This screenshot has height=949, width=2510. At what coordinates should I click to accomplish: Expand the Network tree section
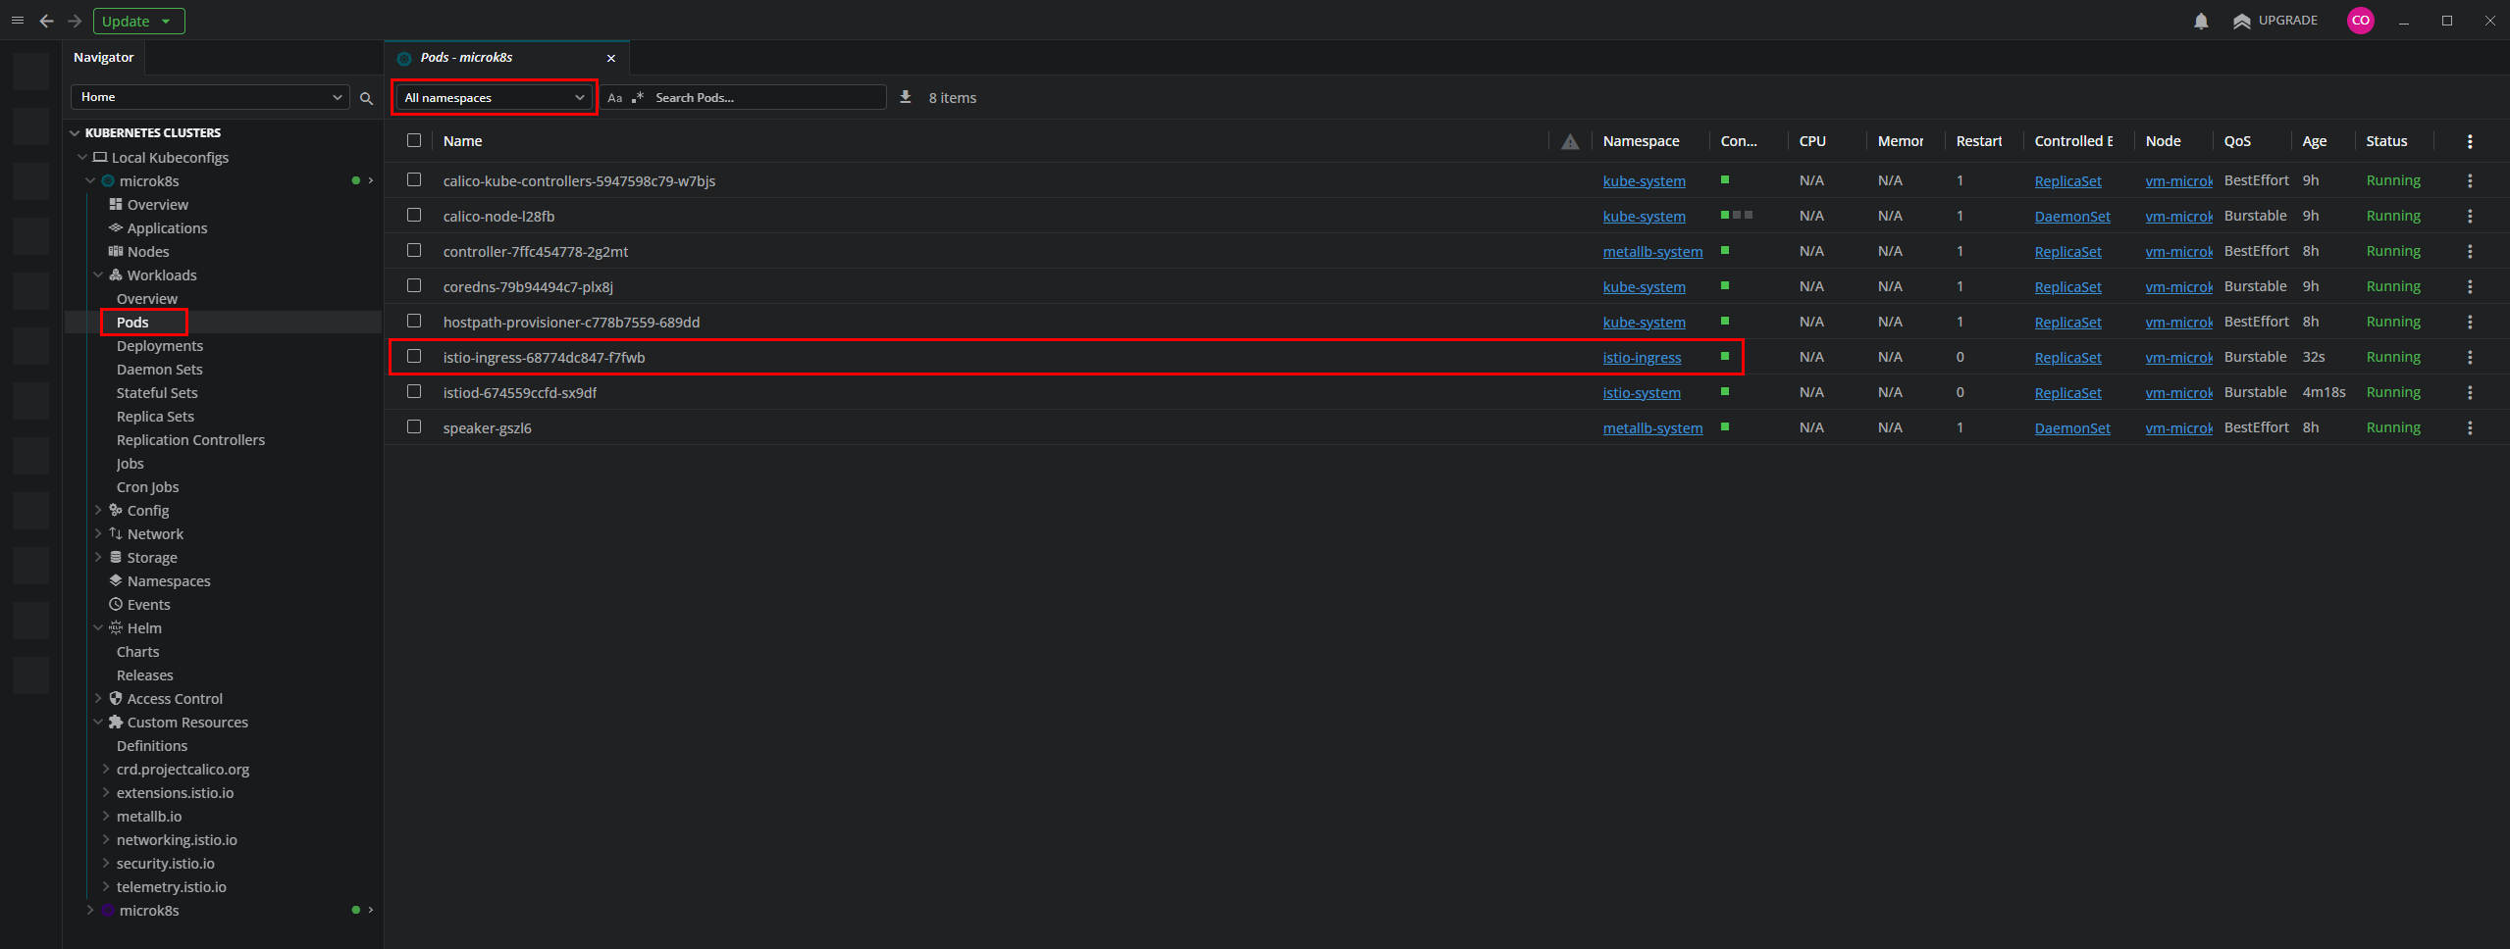(98, 534)
